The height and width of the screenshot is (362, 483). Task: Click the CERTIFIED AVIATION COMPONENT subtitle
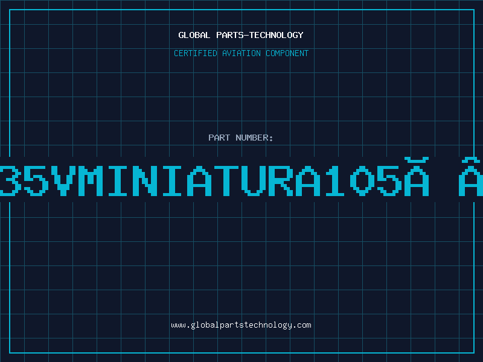(x=241, y=53)
